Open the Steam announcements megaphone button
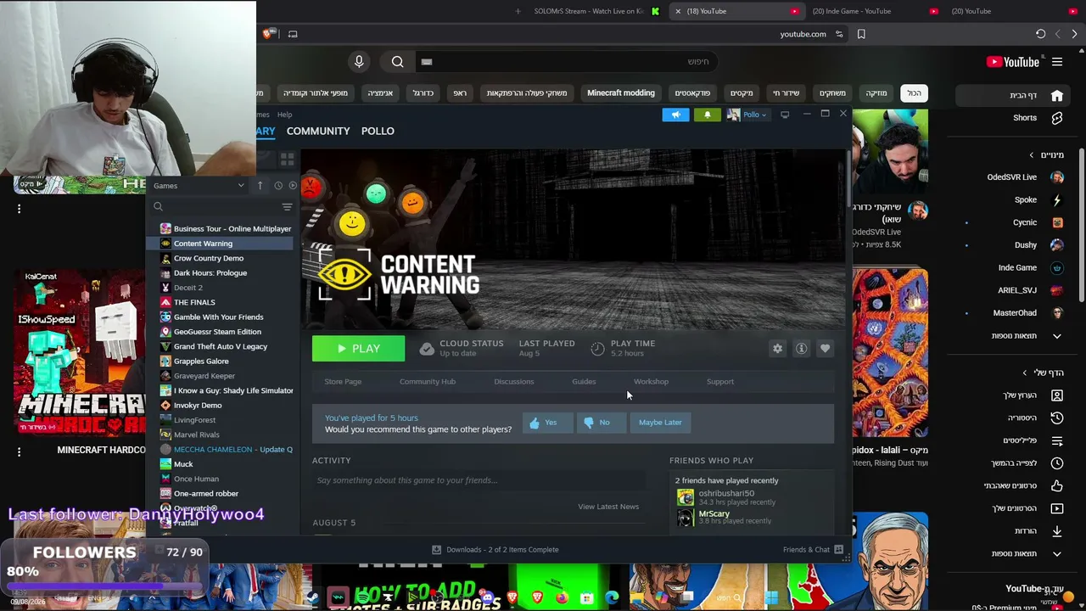 675,115
